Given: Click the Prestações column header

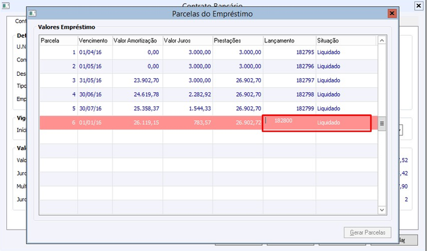Looking at the screenshot, I should click(x=238, y=41).
